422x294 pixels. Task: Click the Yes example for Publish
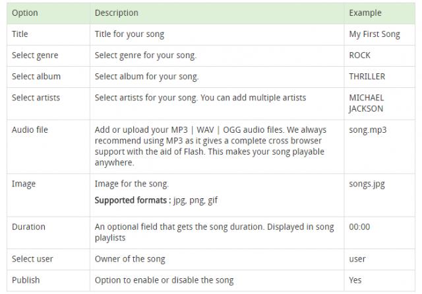[x=355, y=280]
